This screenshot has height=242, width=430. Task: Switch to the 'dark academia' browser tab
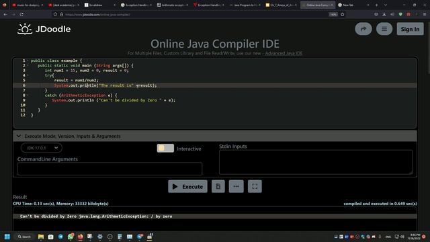64,5
